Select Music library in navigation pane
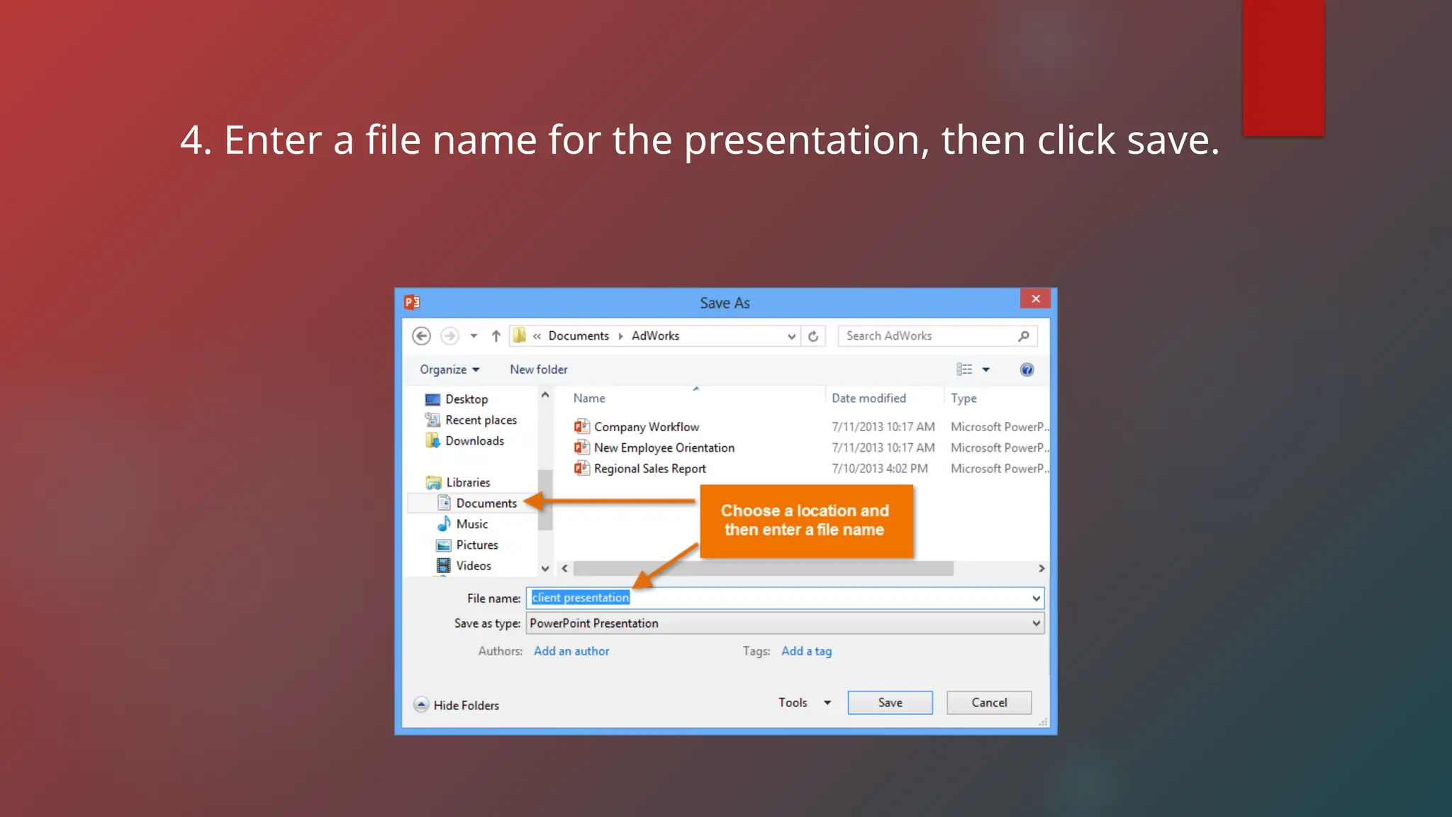 (x=472, y=524)
